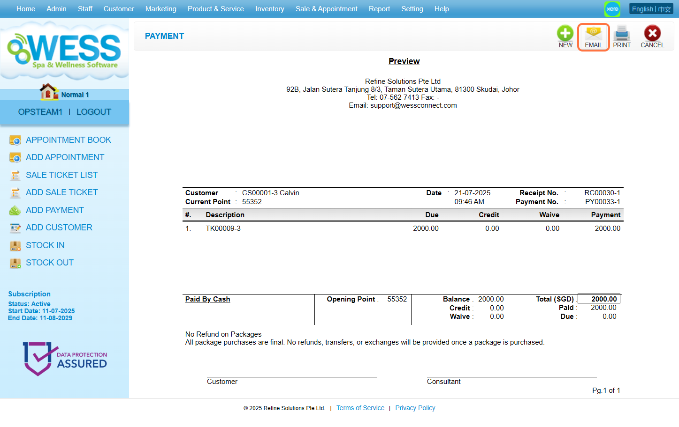Open the Sale & Appointment menu

tap(326, 9)
